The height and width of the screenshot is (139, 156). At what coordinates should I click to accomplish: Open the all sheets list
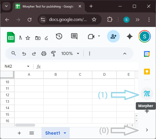(x=32, y=133)
